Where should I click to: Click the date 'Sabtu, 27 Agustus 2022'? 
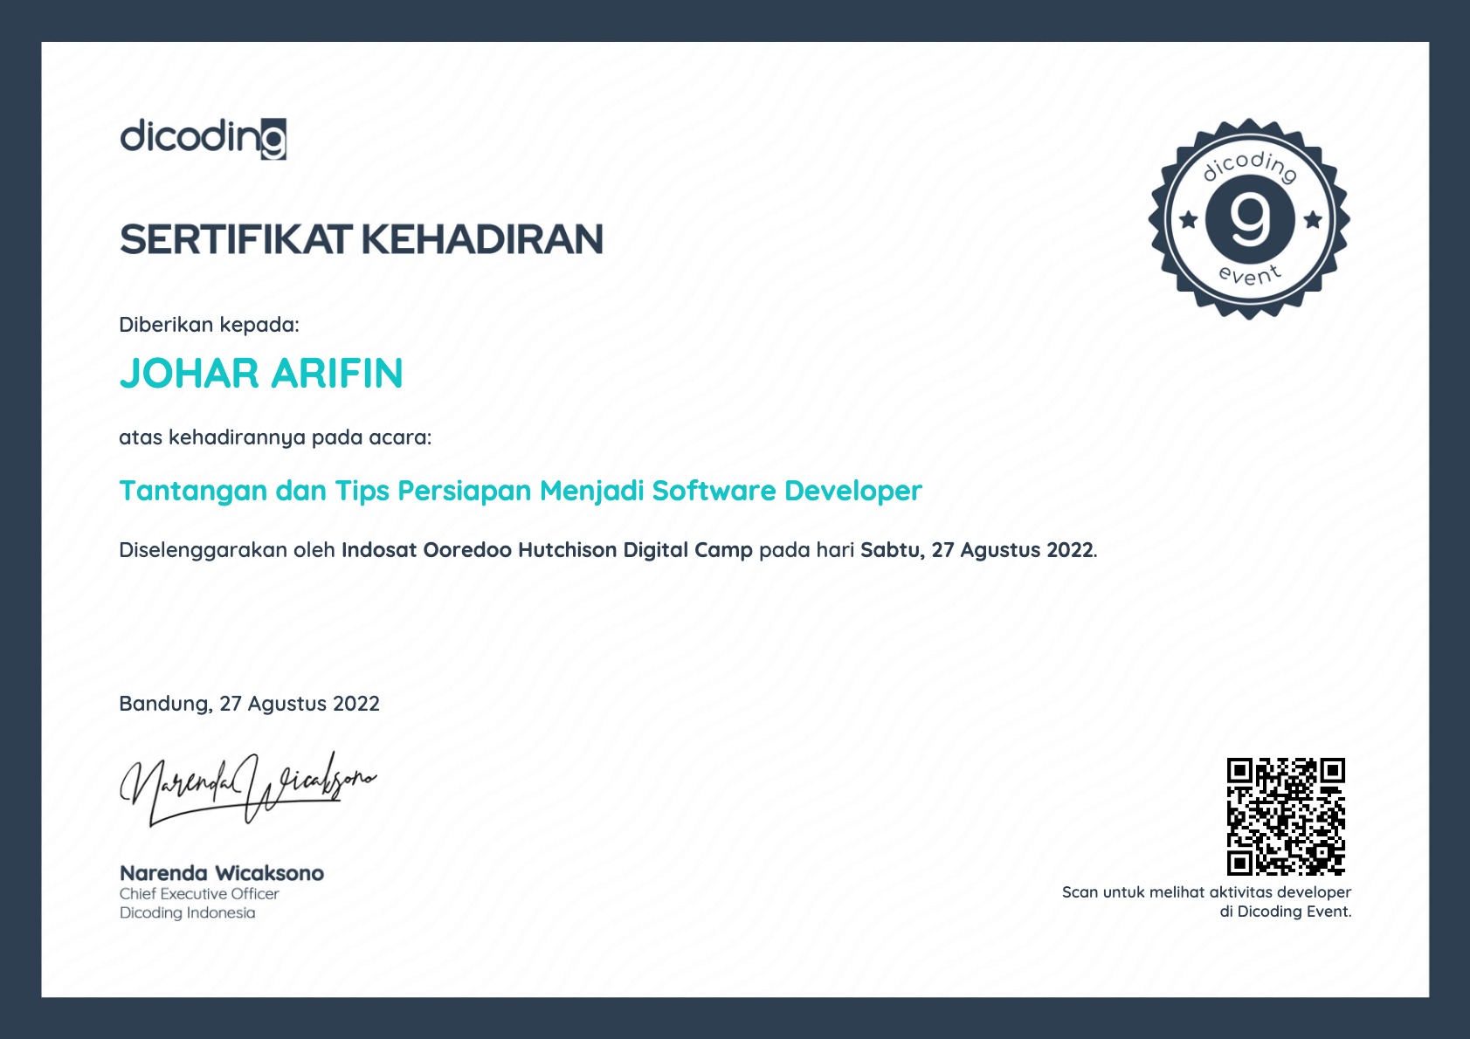pyautogui.click(x=977, y=550)
